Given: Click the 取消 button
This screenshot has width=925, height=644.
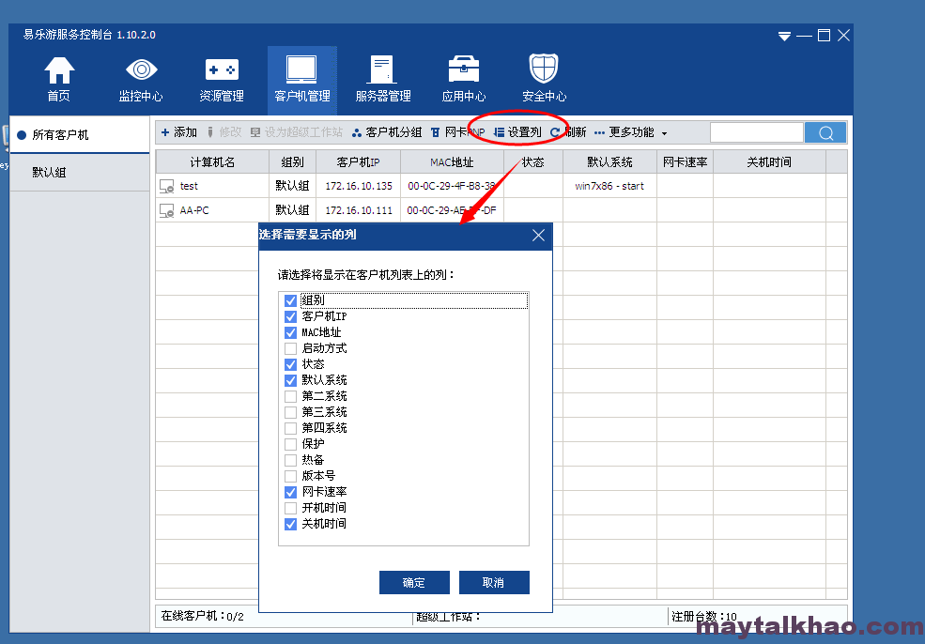Looking at the screenshot, I should pos(494,583).
